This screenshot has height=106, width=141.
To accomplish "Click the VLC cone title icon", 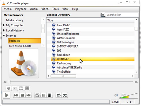I will (x=4, y=3).
